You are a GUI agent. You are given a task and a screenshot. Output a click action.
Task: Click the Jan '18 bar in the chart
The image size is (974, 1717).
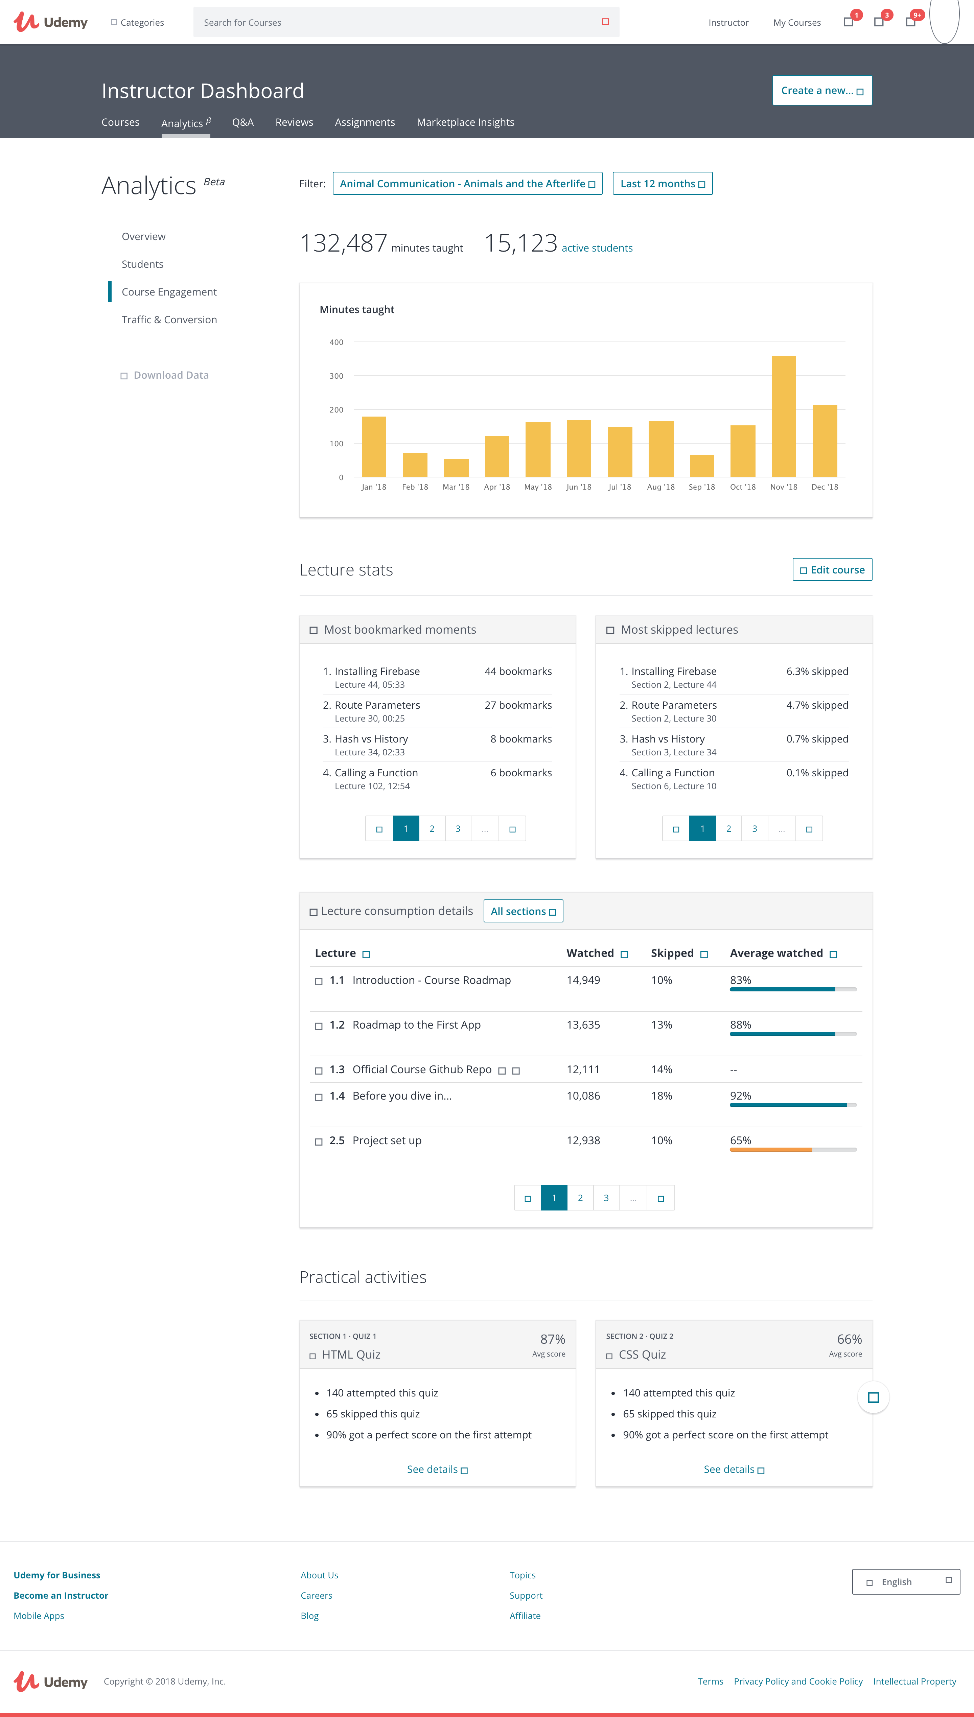pos(374,447)
